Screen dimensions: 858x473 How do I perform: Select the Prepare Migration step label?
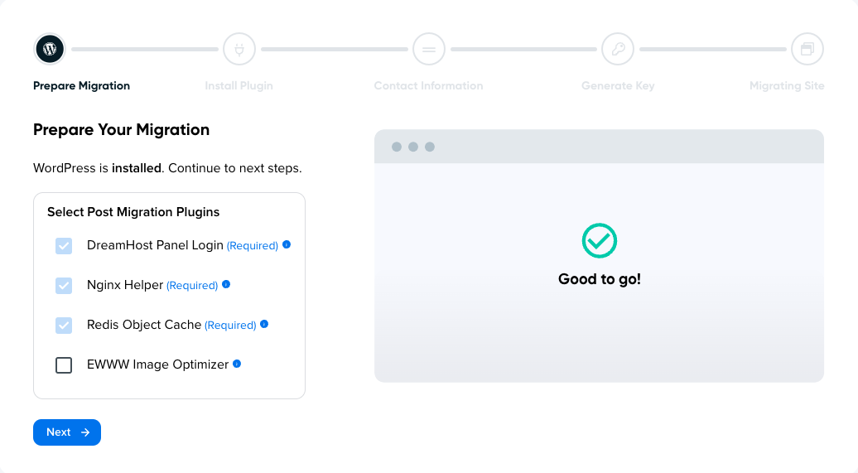pos(81,86)
